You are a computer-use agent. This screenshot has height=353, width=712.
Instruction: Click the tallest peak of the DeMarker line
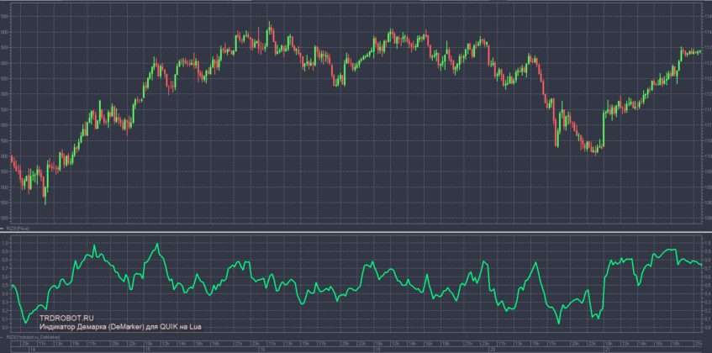click(x=156, y=244)
